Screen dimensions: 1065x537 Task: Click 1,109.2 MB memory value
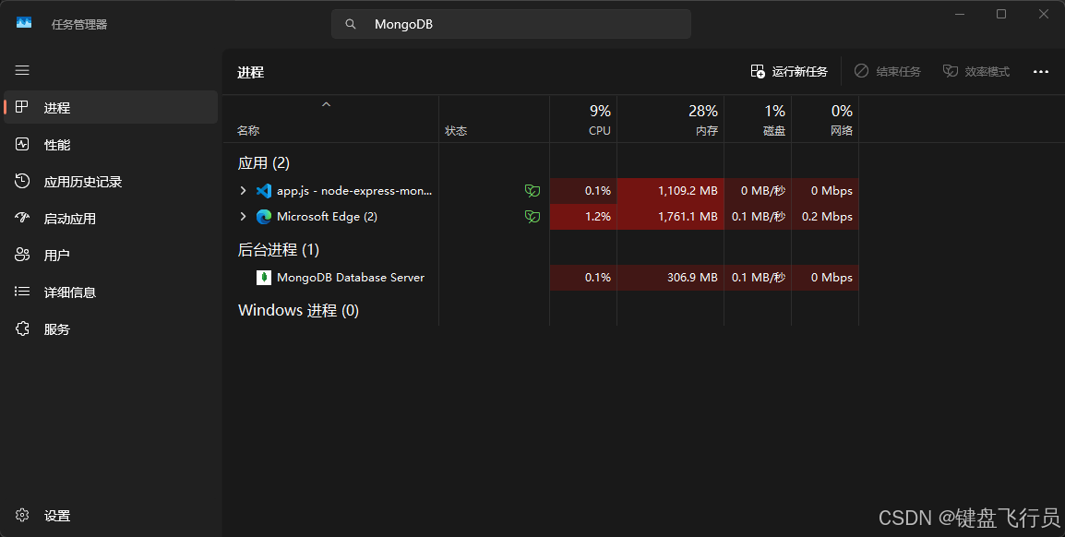point(688,191)
